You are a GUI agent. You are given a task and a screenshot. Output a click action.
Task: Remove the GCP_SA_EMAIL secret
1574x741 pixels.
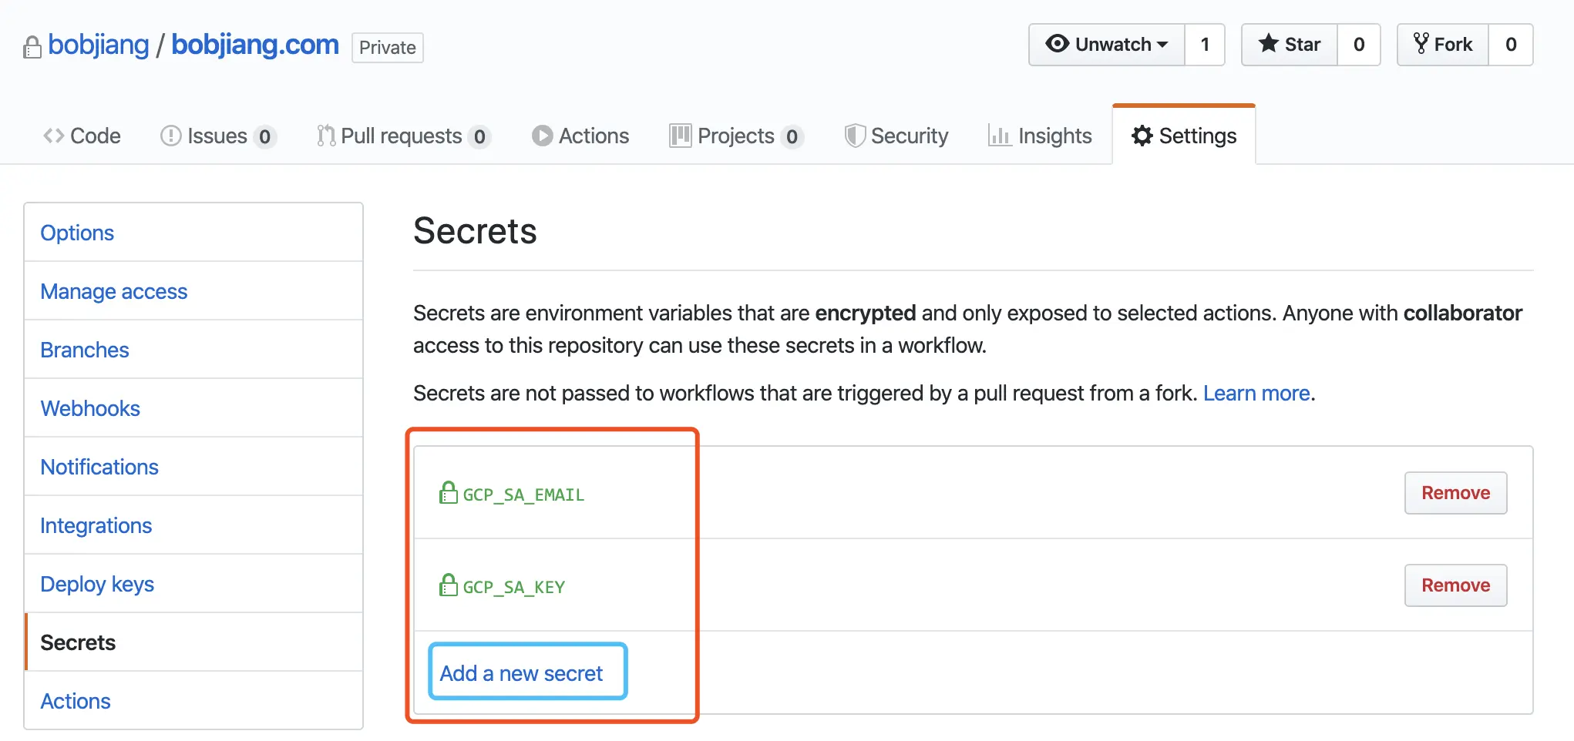click(x=1455, y=493)
